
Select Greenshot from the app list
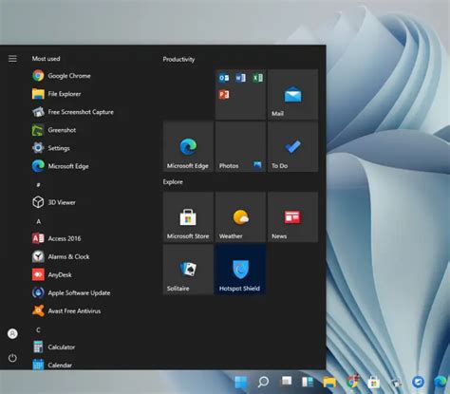pos(54,130)
